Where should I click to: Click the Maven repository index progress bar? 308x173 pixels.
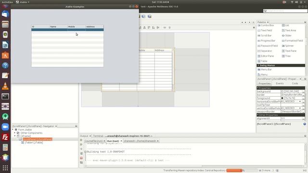click(x=242, y=171)
